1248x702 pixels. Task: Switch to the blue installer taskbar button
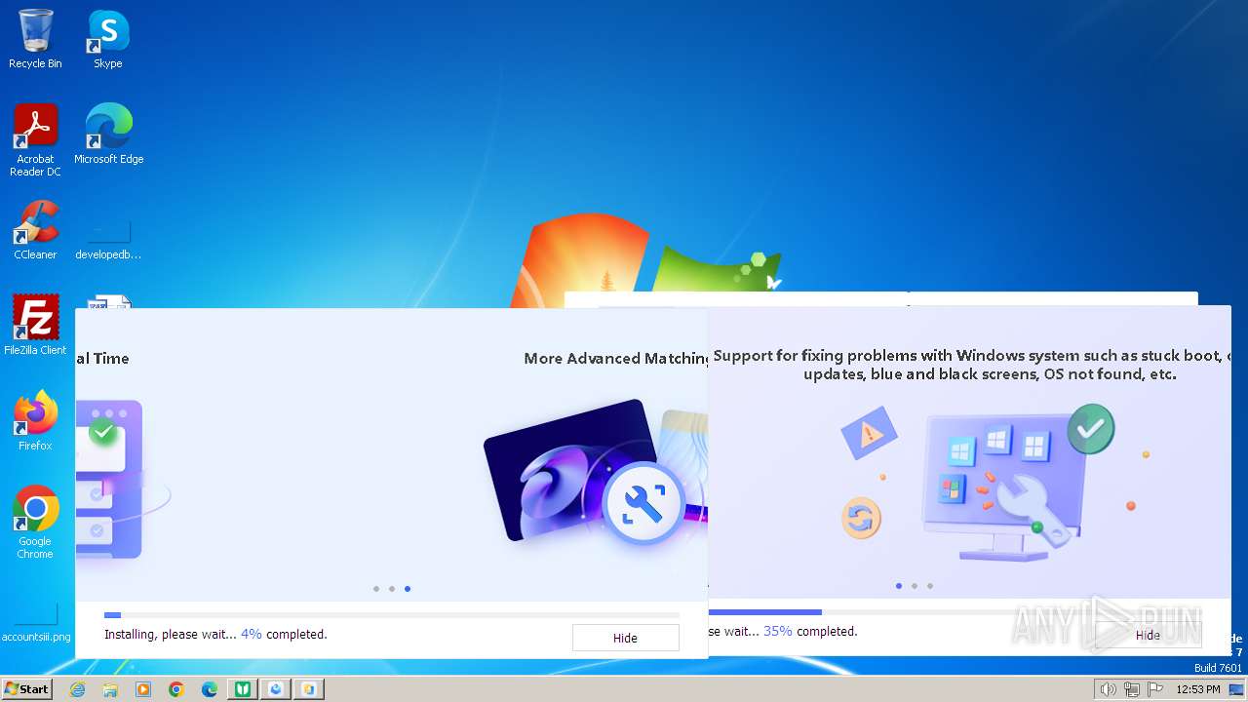pos(276,689)
